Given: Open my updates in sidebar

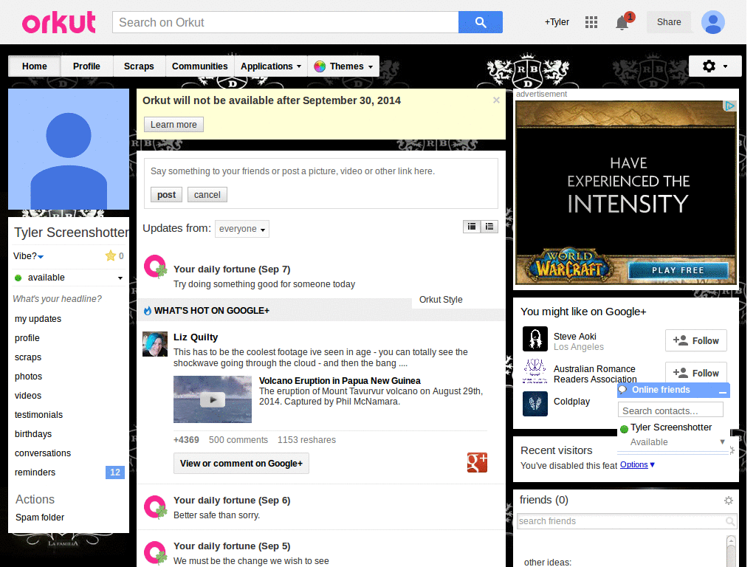Looking at the screenshot, I should (x=38, y=319).
